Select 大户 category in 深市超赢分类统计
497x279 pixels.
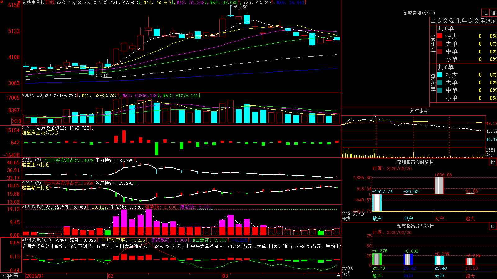pos(439,276)
